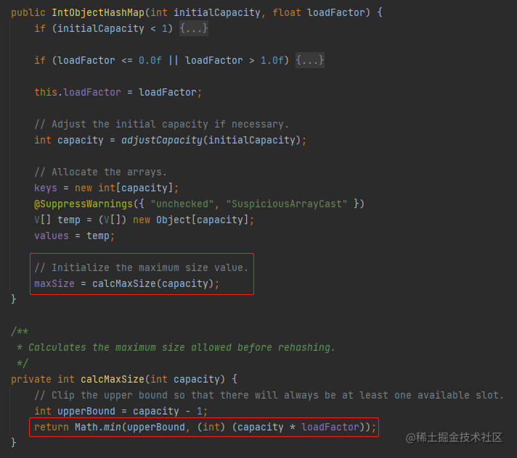Click the @SuppressWarnings annotation
Image resolution: width=517 pixels, height=458 pixels.
pyautogui.click(x=83, y=204)
